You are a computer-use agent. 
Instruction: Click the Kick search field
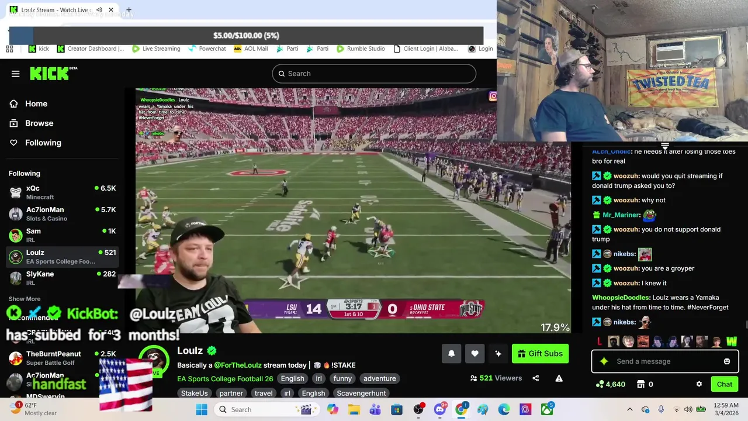click(374, 74)
